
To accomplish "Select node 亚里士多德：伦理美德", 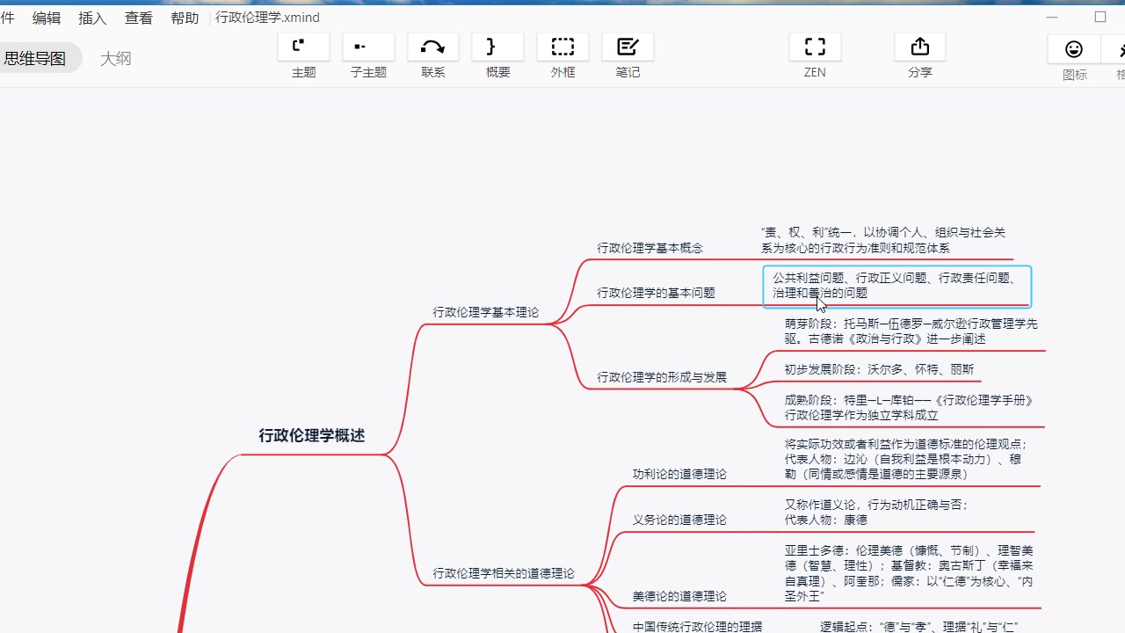I will point(909,573).
